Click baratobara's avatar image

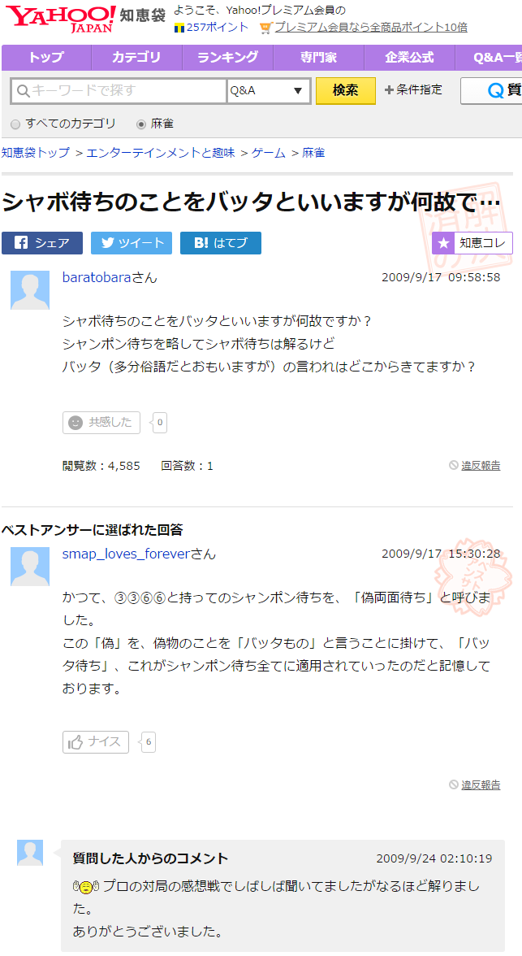coord(30,290)
